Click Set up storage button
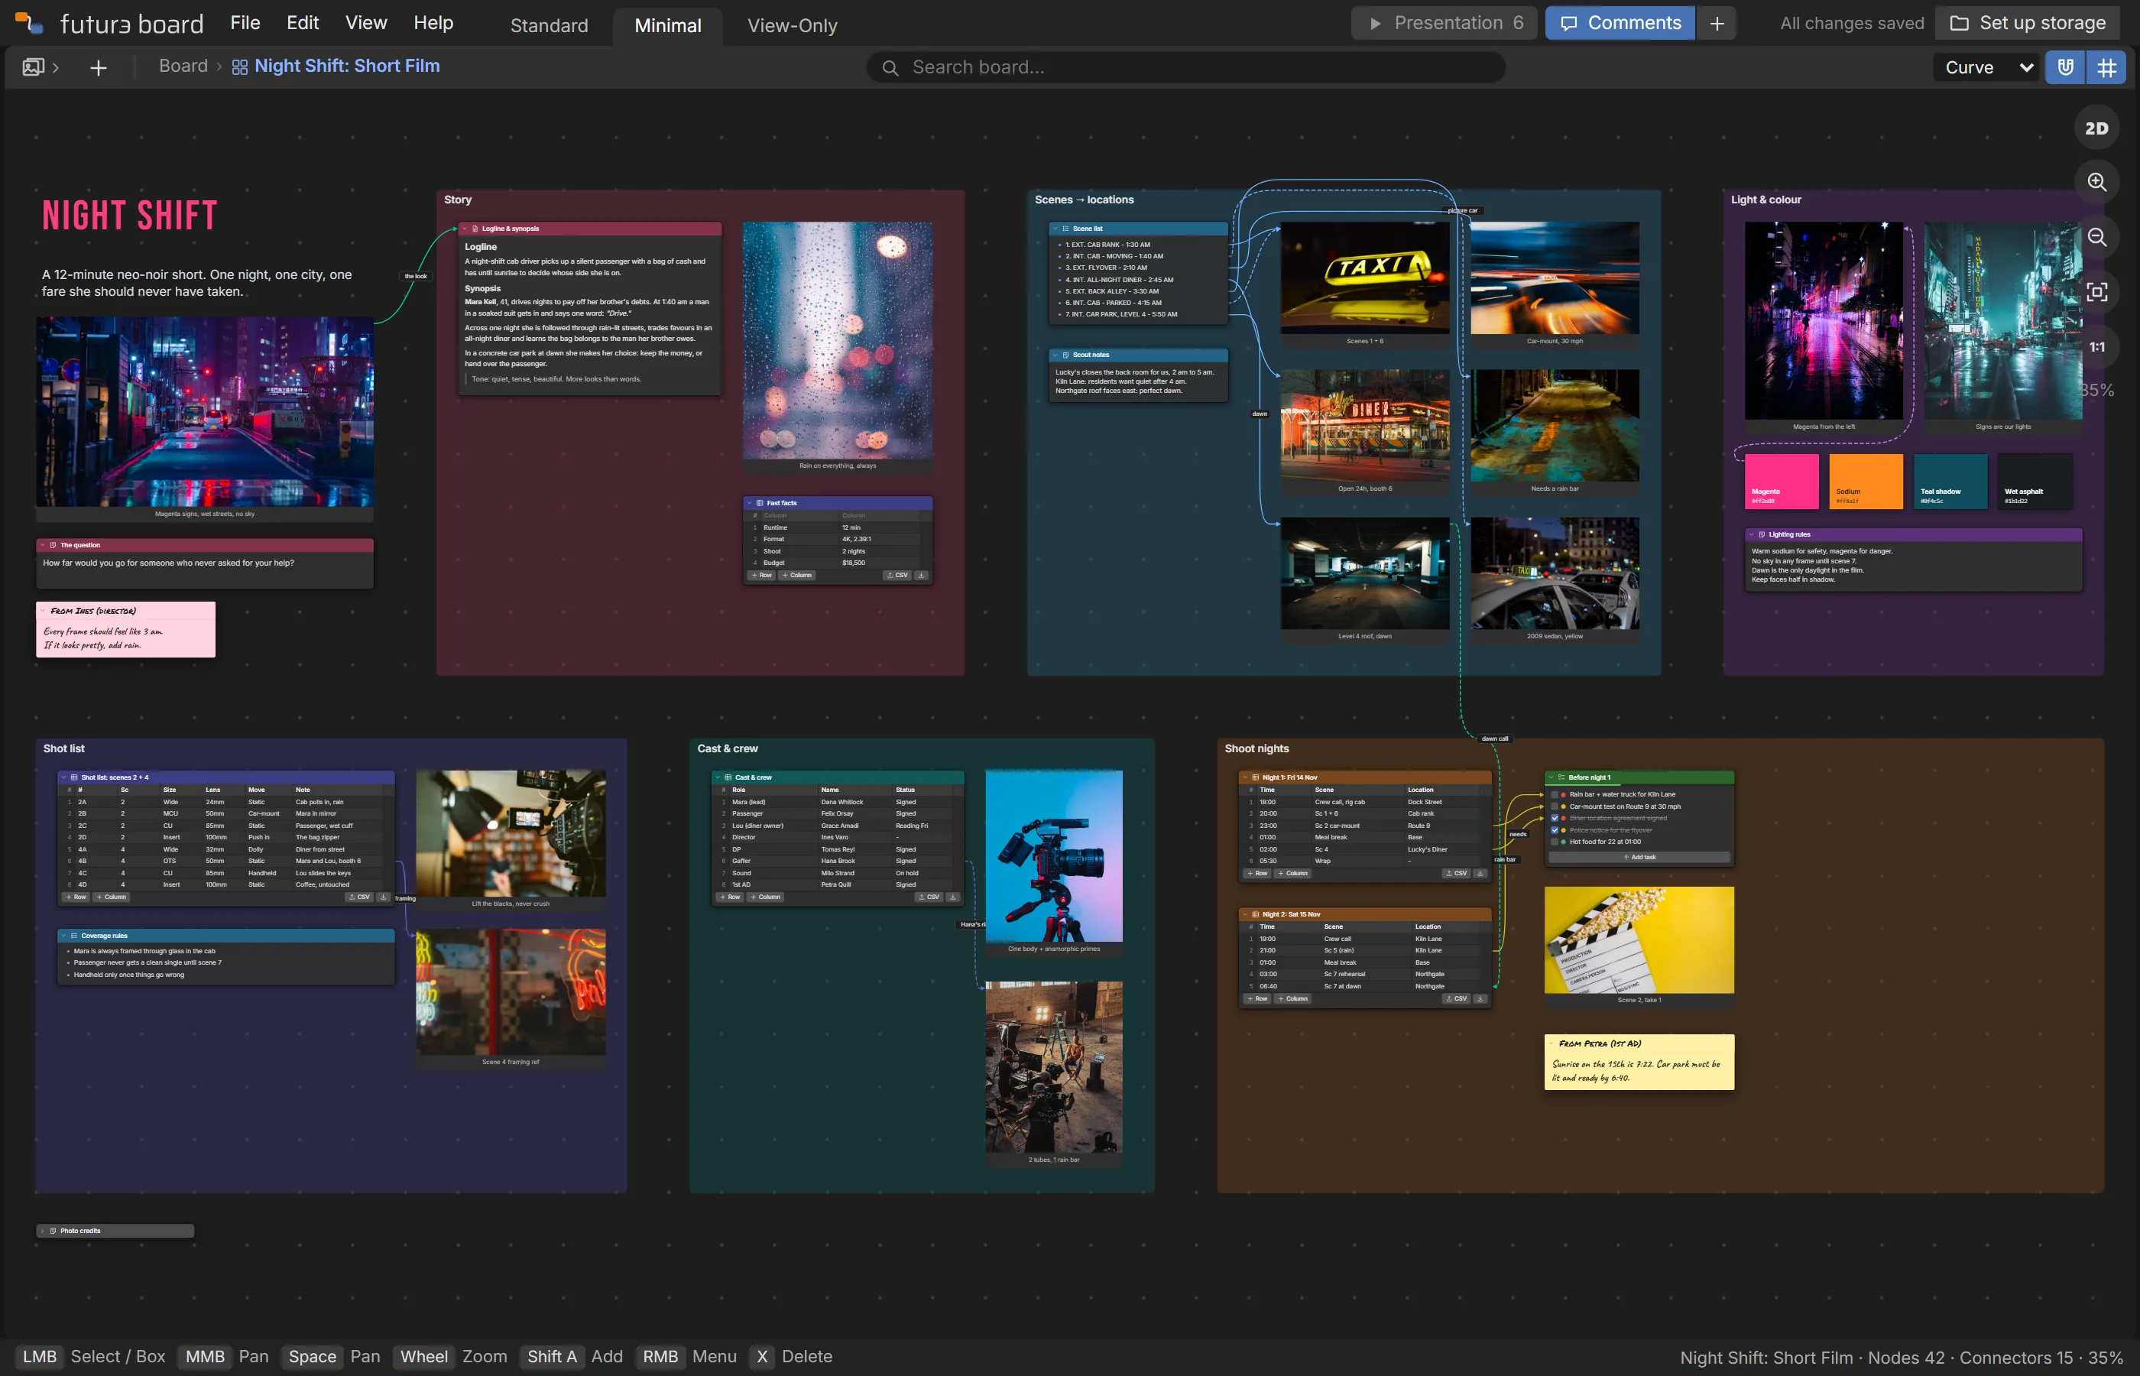 click(x=2028, y=23)
